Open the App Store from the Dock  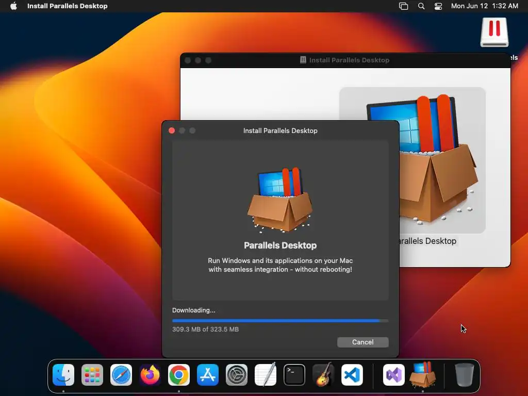tap(208, 375)
